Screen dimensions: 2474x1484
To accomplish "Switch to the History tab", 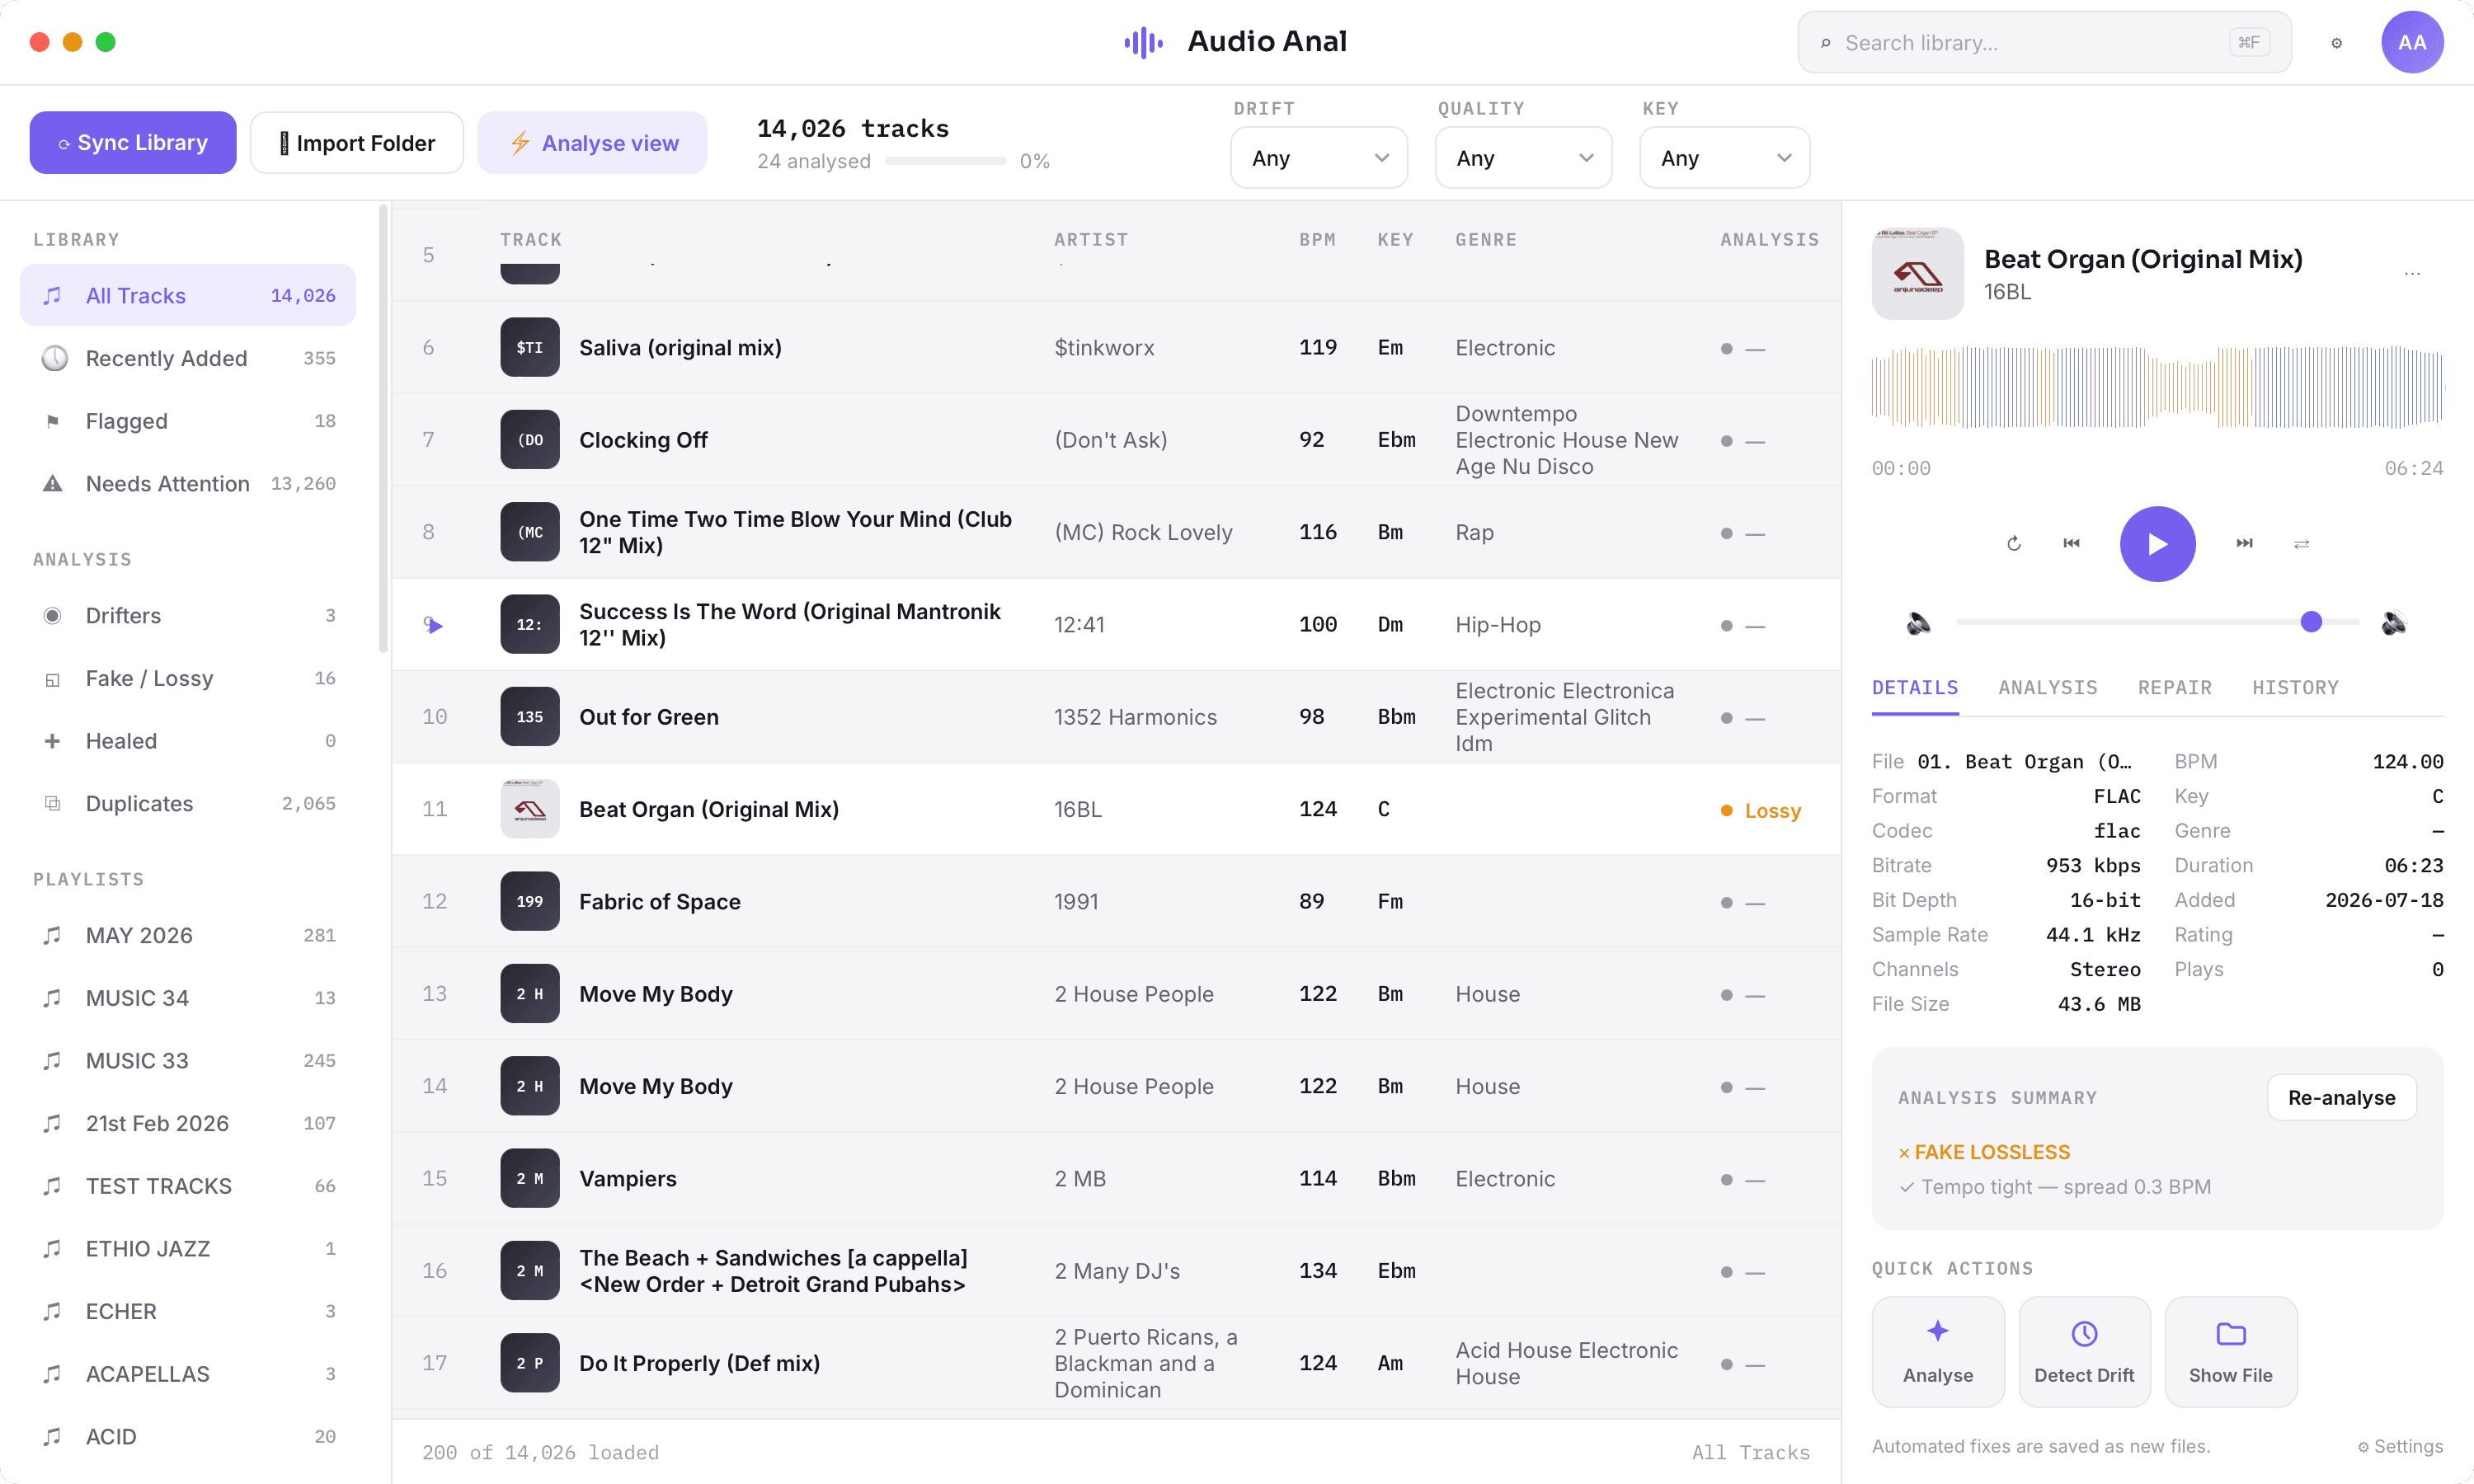I will click(2295, 688).
